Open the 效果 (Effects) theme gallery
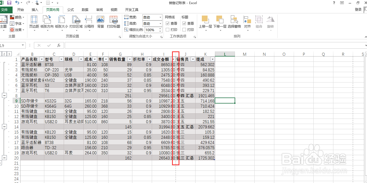367x183 pixels. click(16, 30)
